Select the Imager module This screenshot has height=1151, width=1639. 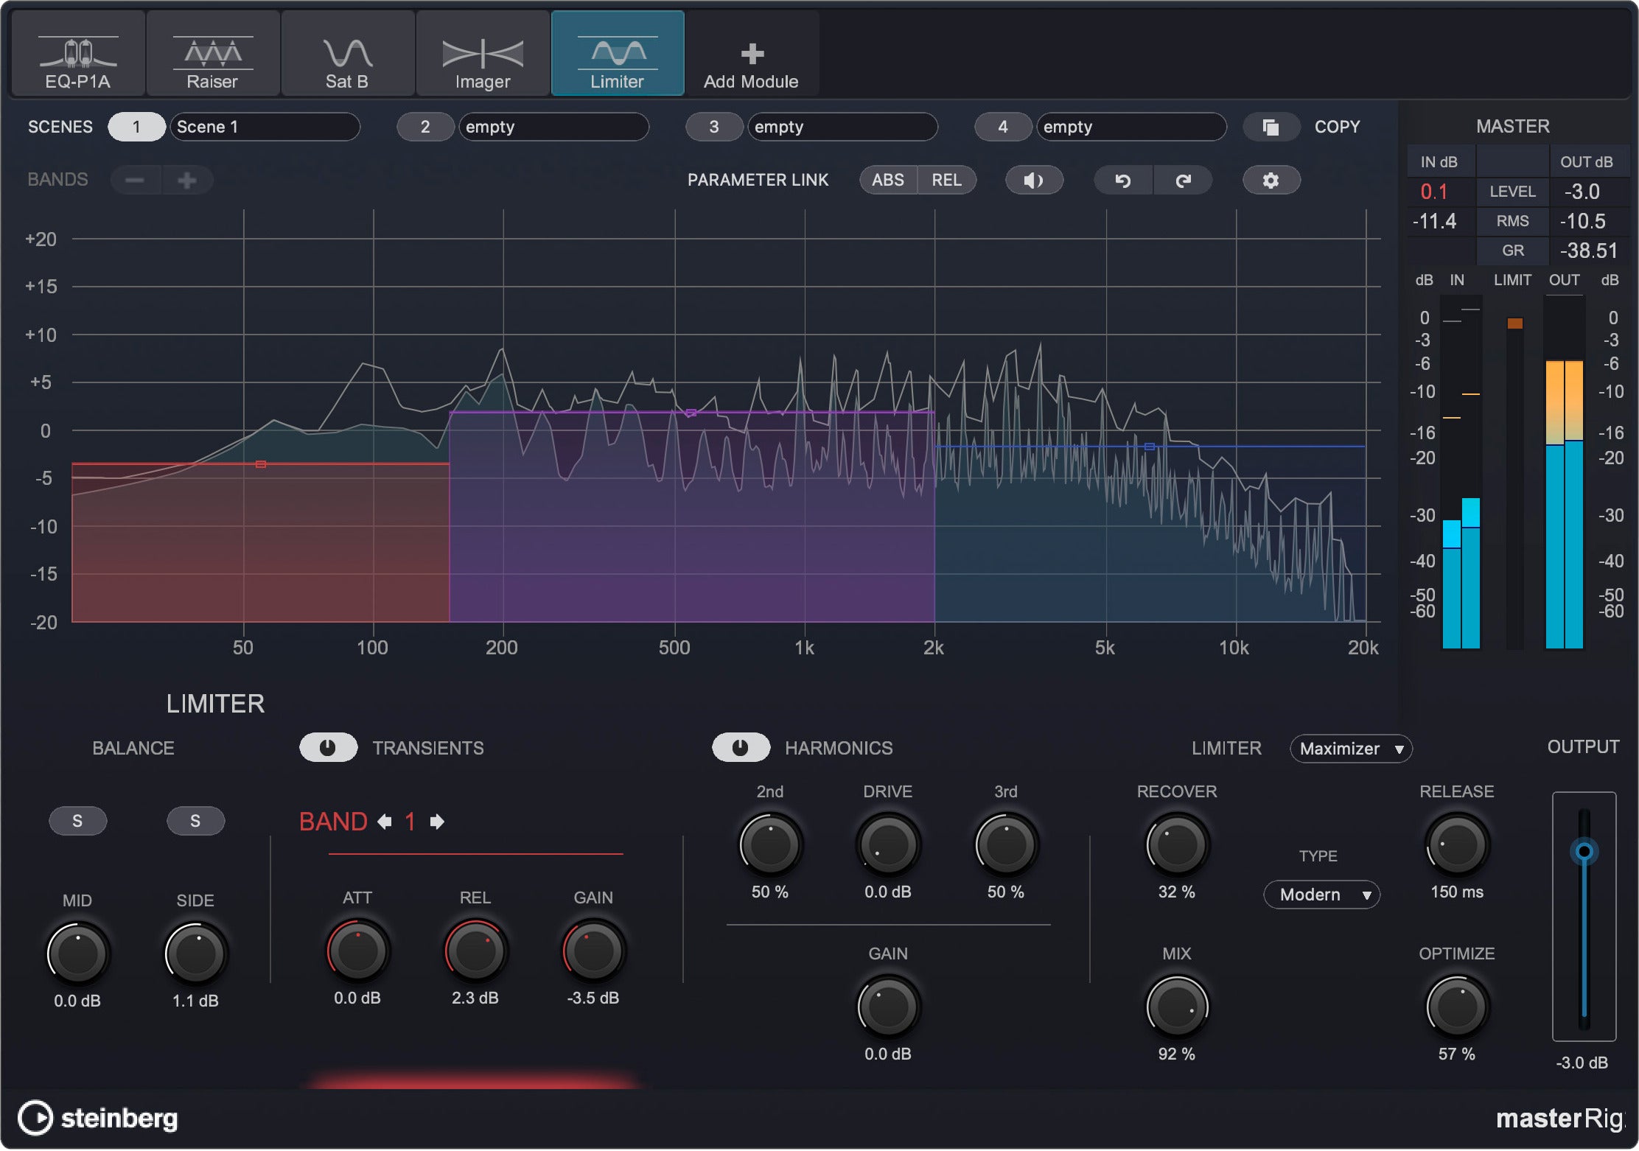[483, 53]
